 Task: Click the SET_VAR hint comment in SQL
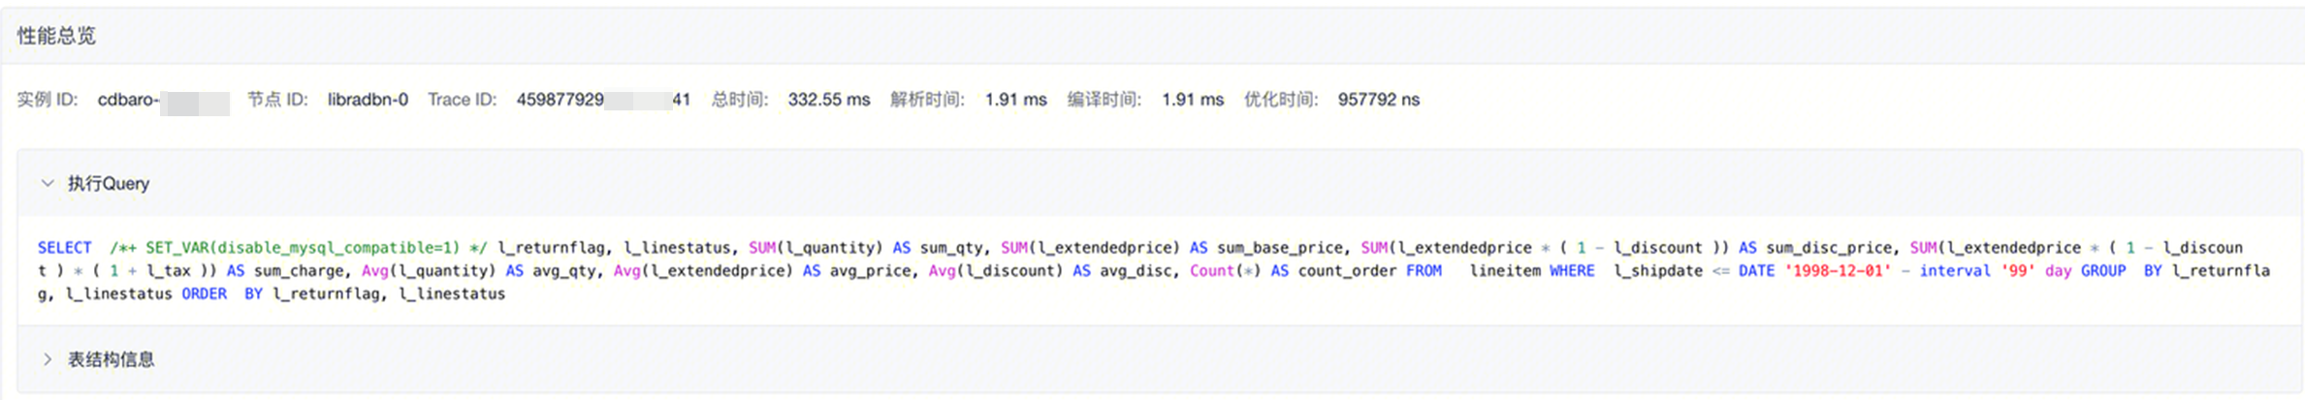[298, 248]
